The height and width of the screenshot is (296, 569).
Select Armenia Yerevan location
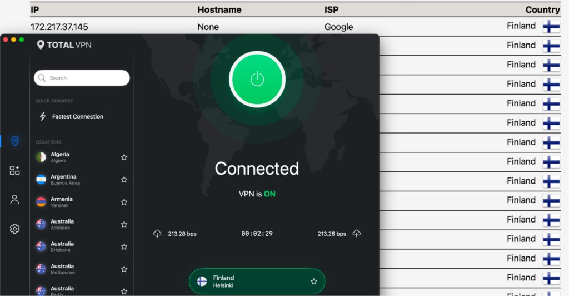(82, 202)
